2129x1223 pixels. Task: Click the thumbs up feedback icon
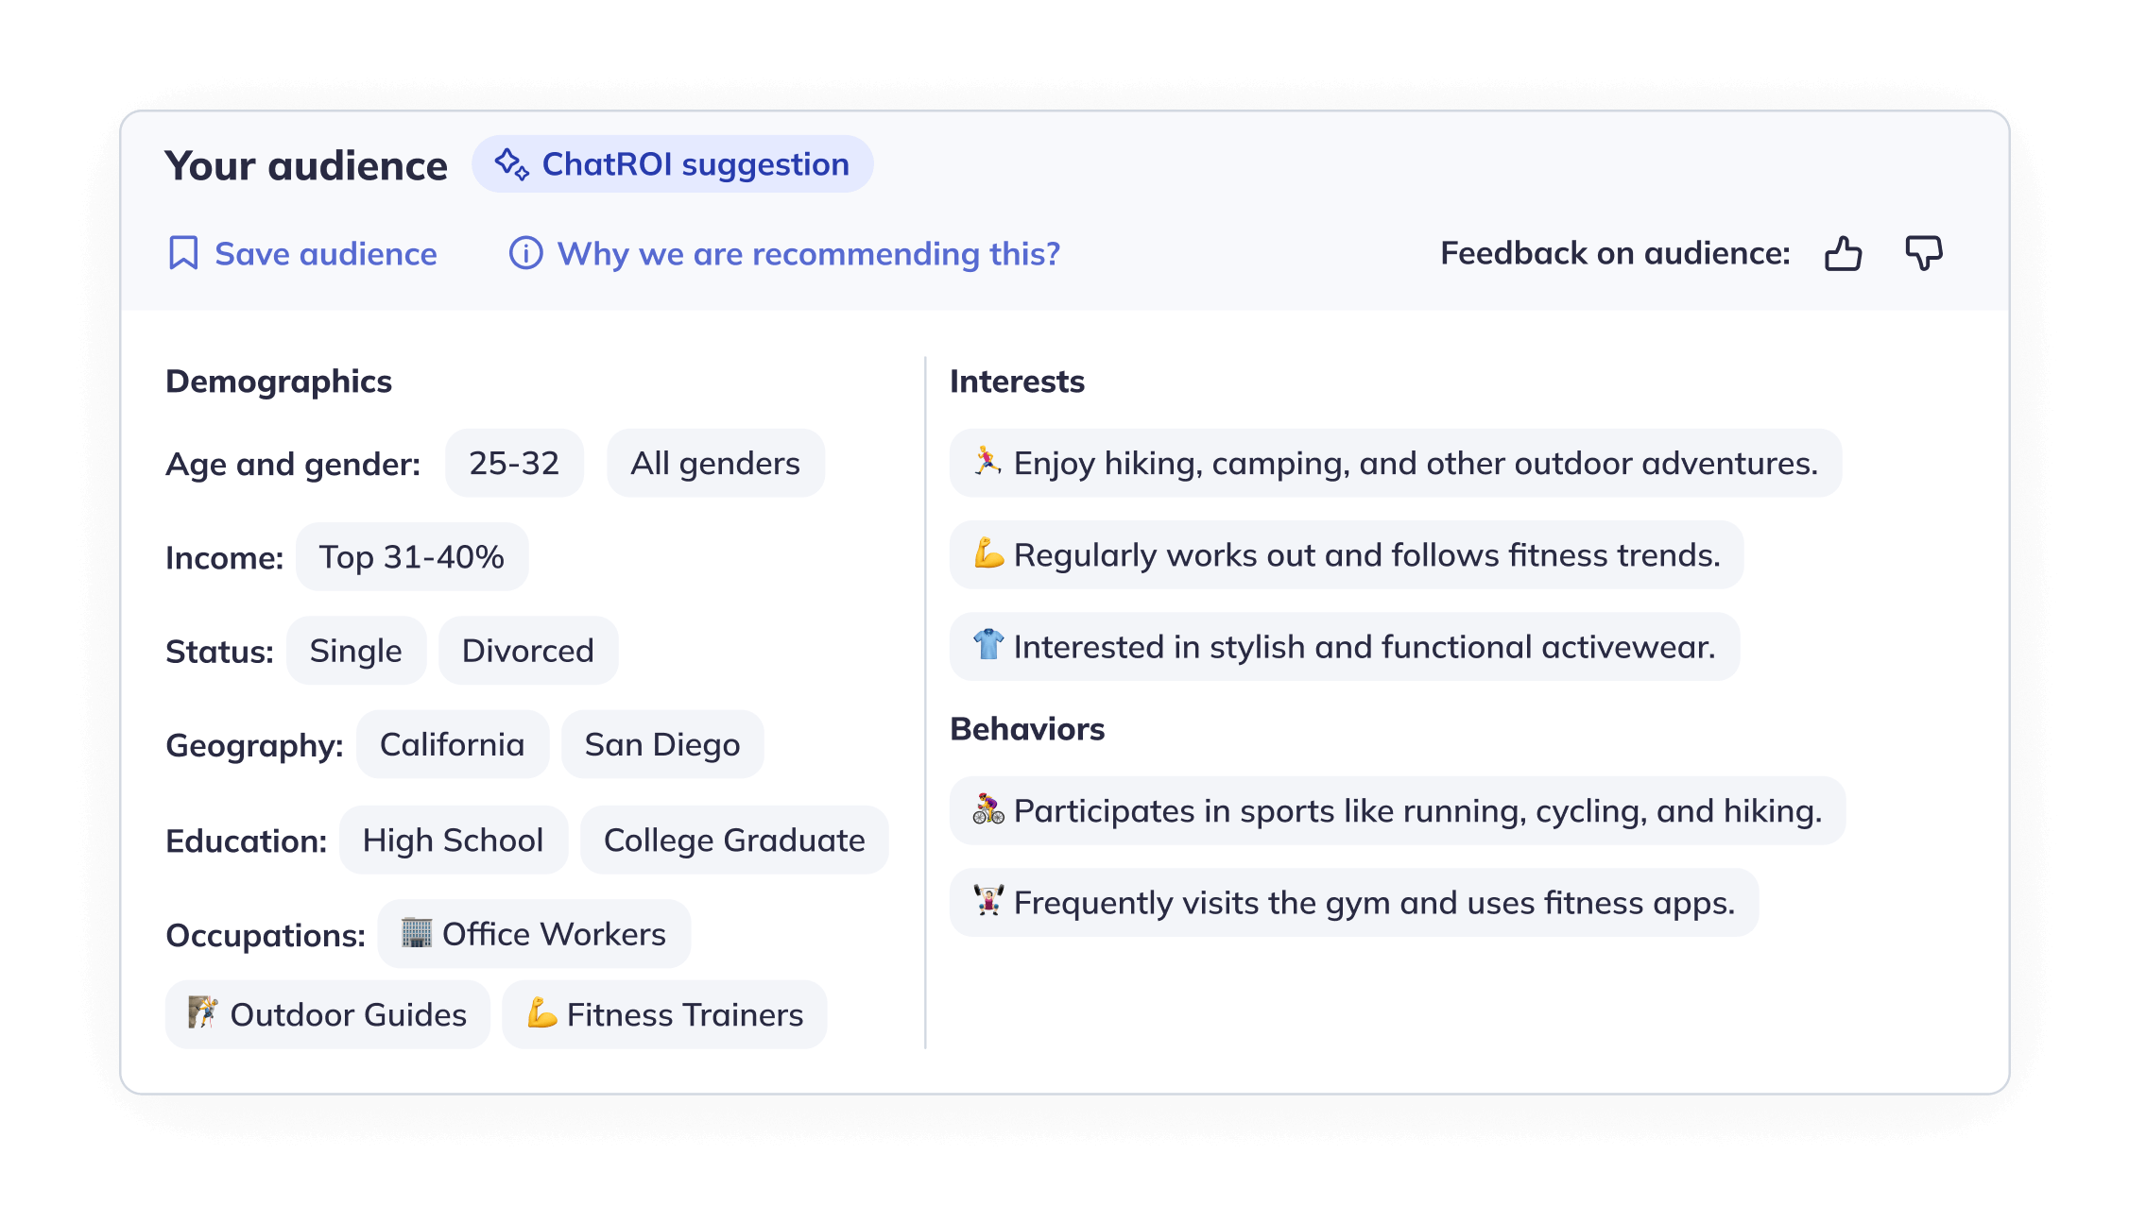point(1843,253)
